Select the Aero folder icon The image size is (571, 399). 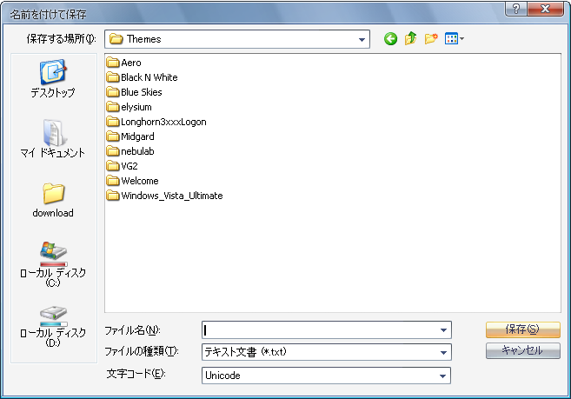coord(113,63)
